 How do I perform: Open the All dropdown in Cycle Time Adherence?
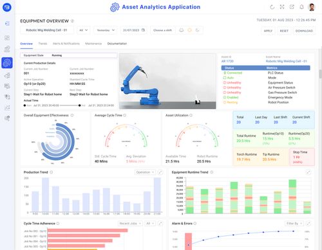pyautogui.click(x=150, y=224)
